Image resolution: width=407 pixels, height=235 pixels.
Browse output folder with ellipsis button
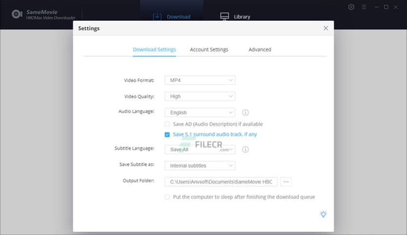(x=286, y=182)
